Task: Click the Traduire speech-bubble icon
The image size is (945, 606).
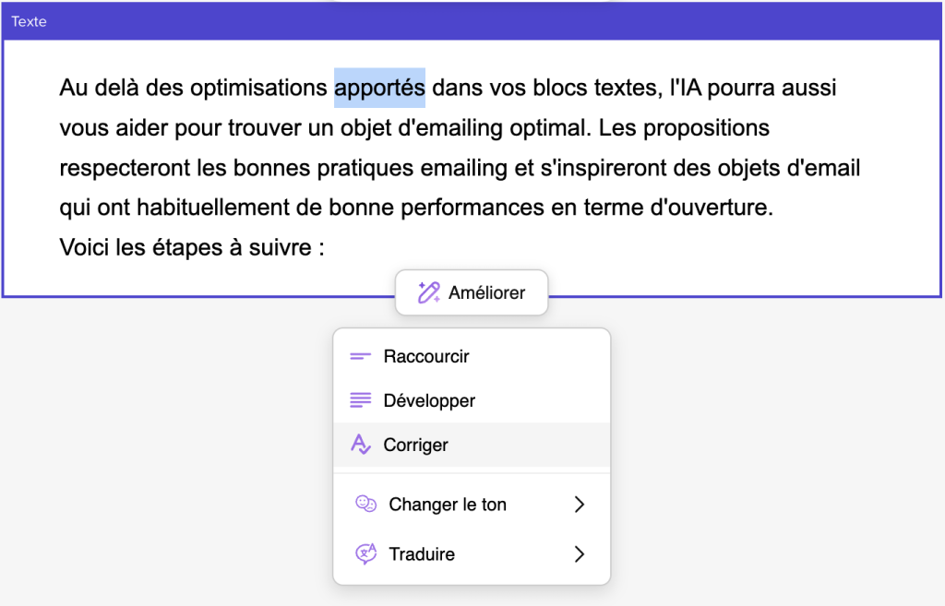Action: [x=365, y=553]
